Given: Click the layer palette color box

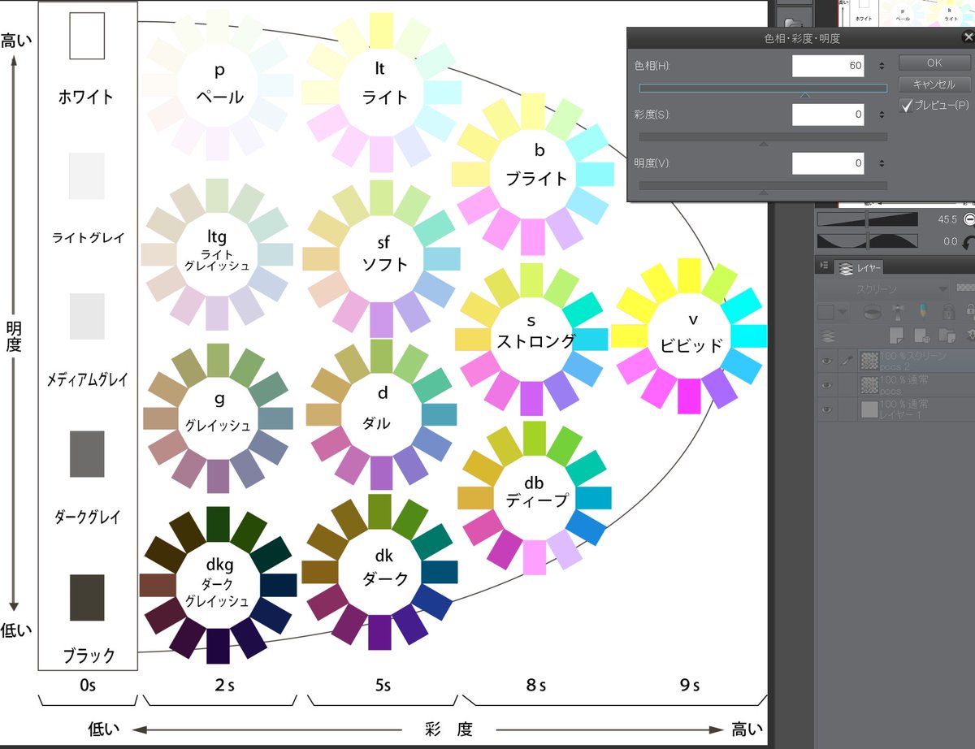Looking at the screenshot, I should click(x=827, y=312).
